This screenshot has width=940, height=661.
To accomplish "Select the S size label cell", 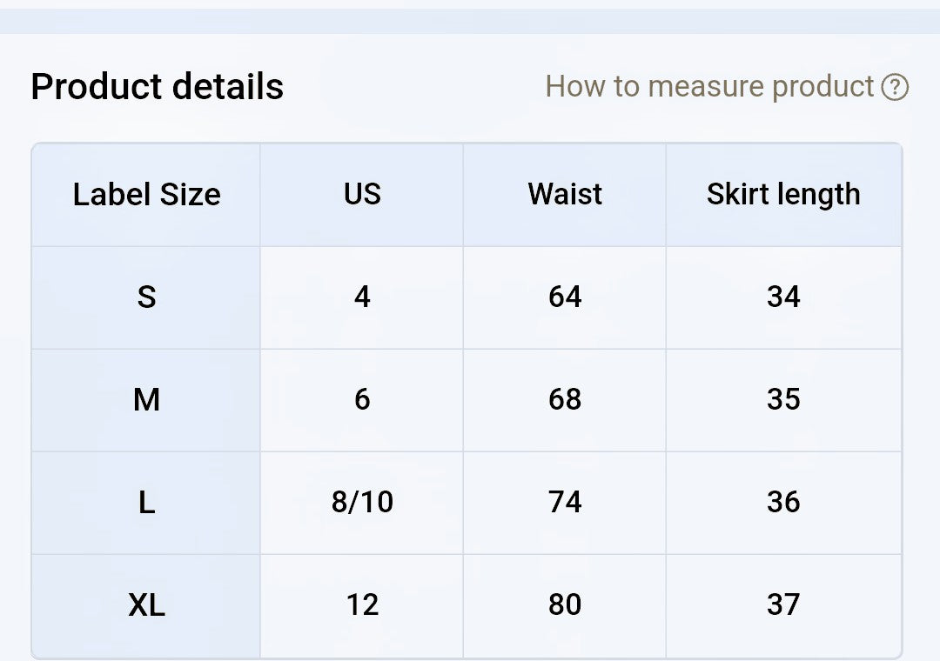I will coord(146,297).
